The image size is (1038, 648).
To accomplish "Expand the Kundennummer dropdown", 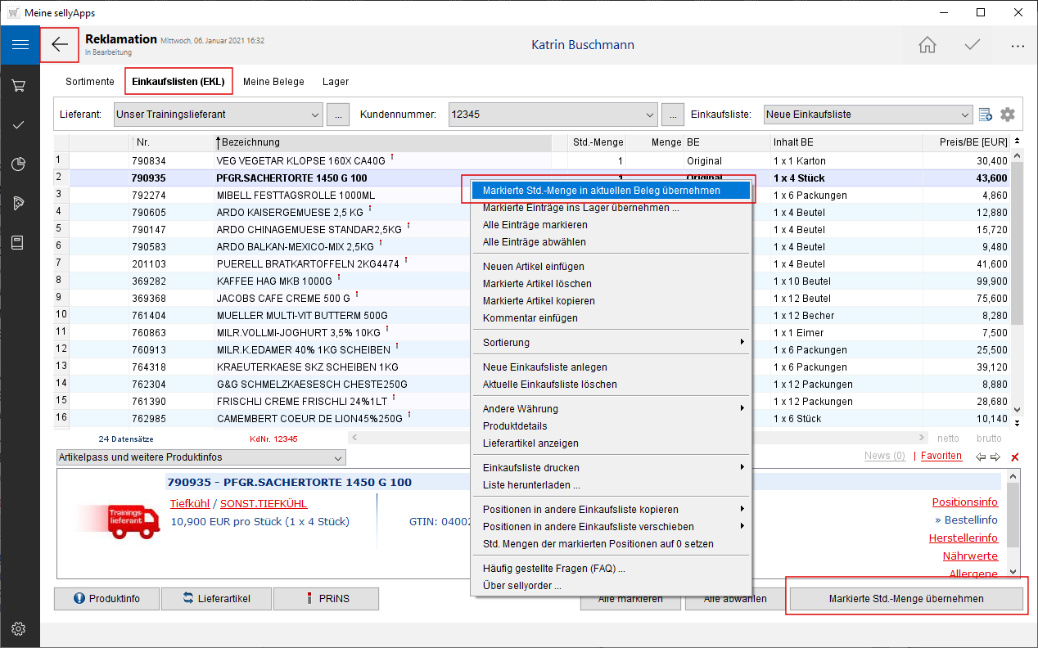I will (650, 115).
